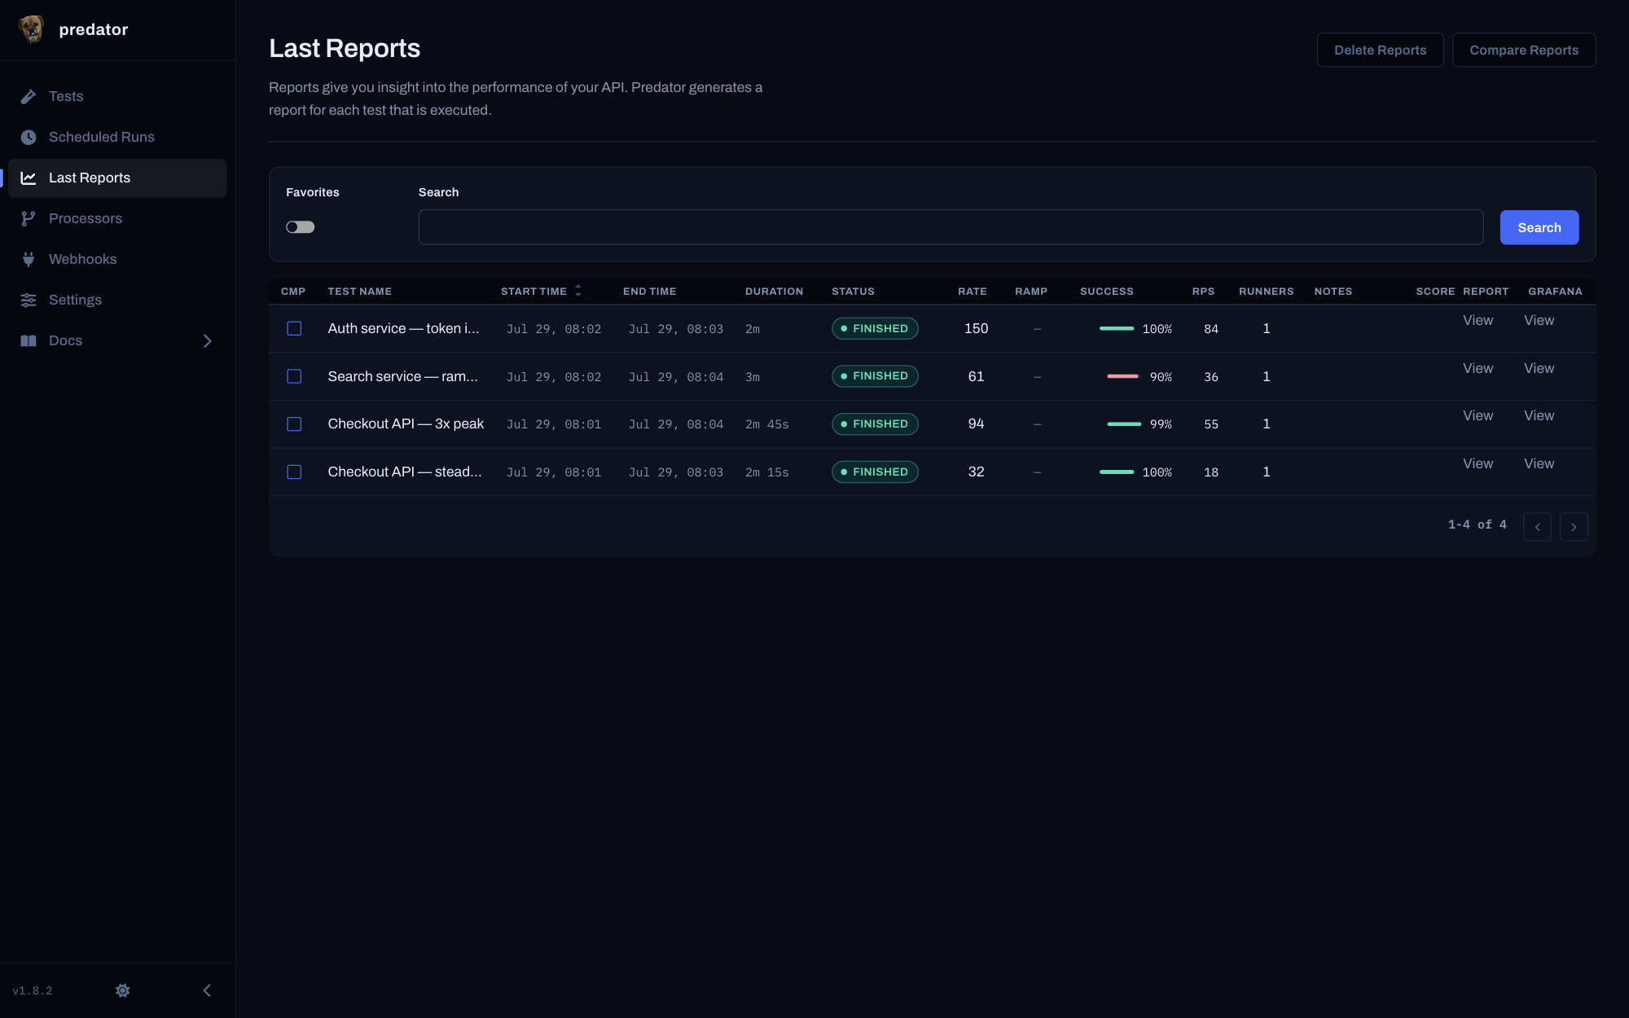Collapse the sidebar with the arrow
The image size is (1629, 1018).
coord(207,990)
